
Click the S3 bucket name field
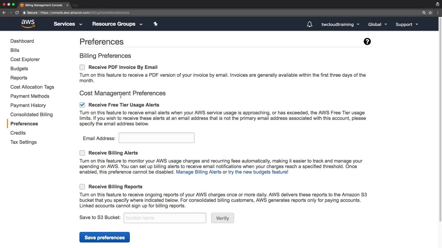[x=165, y=218]
